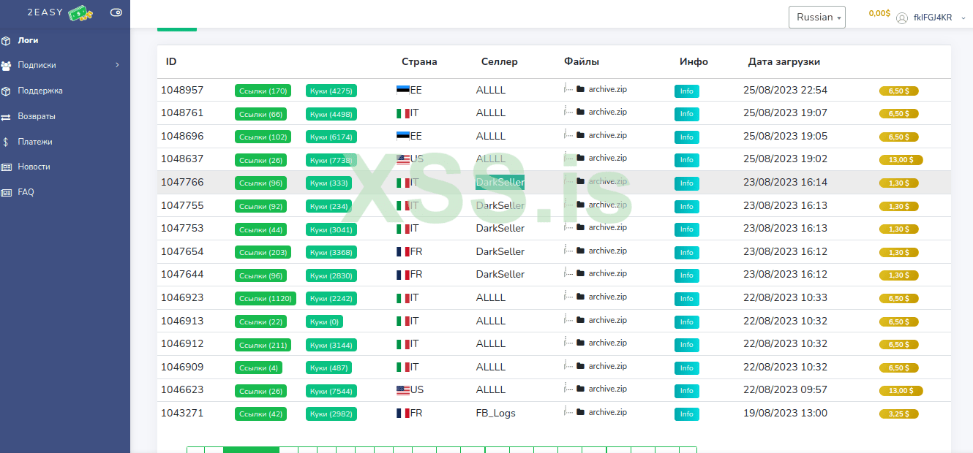Click the 1,30 $ price for 1047644
Image resolution: width=973 pixels, height=453 pixels.
click(x=898, y=275)
